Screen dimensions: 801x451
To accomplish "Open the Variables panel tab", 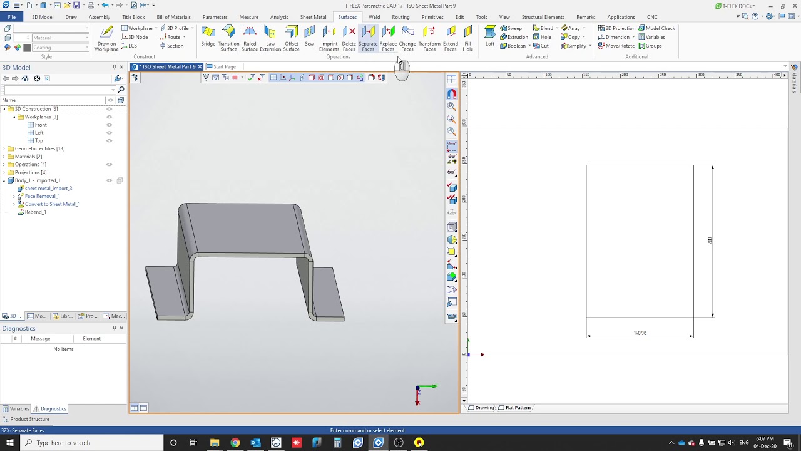I will coord(16,409).
